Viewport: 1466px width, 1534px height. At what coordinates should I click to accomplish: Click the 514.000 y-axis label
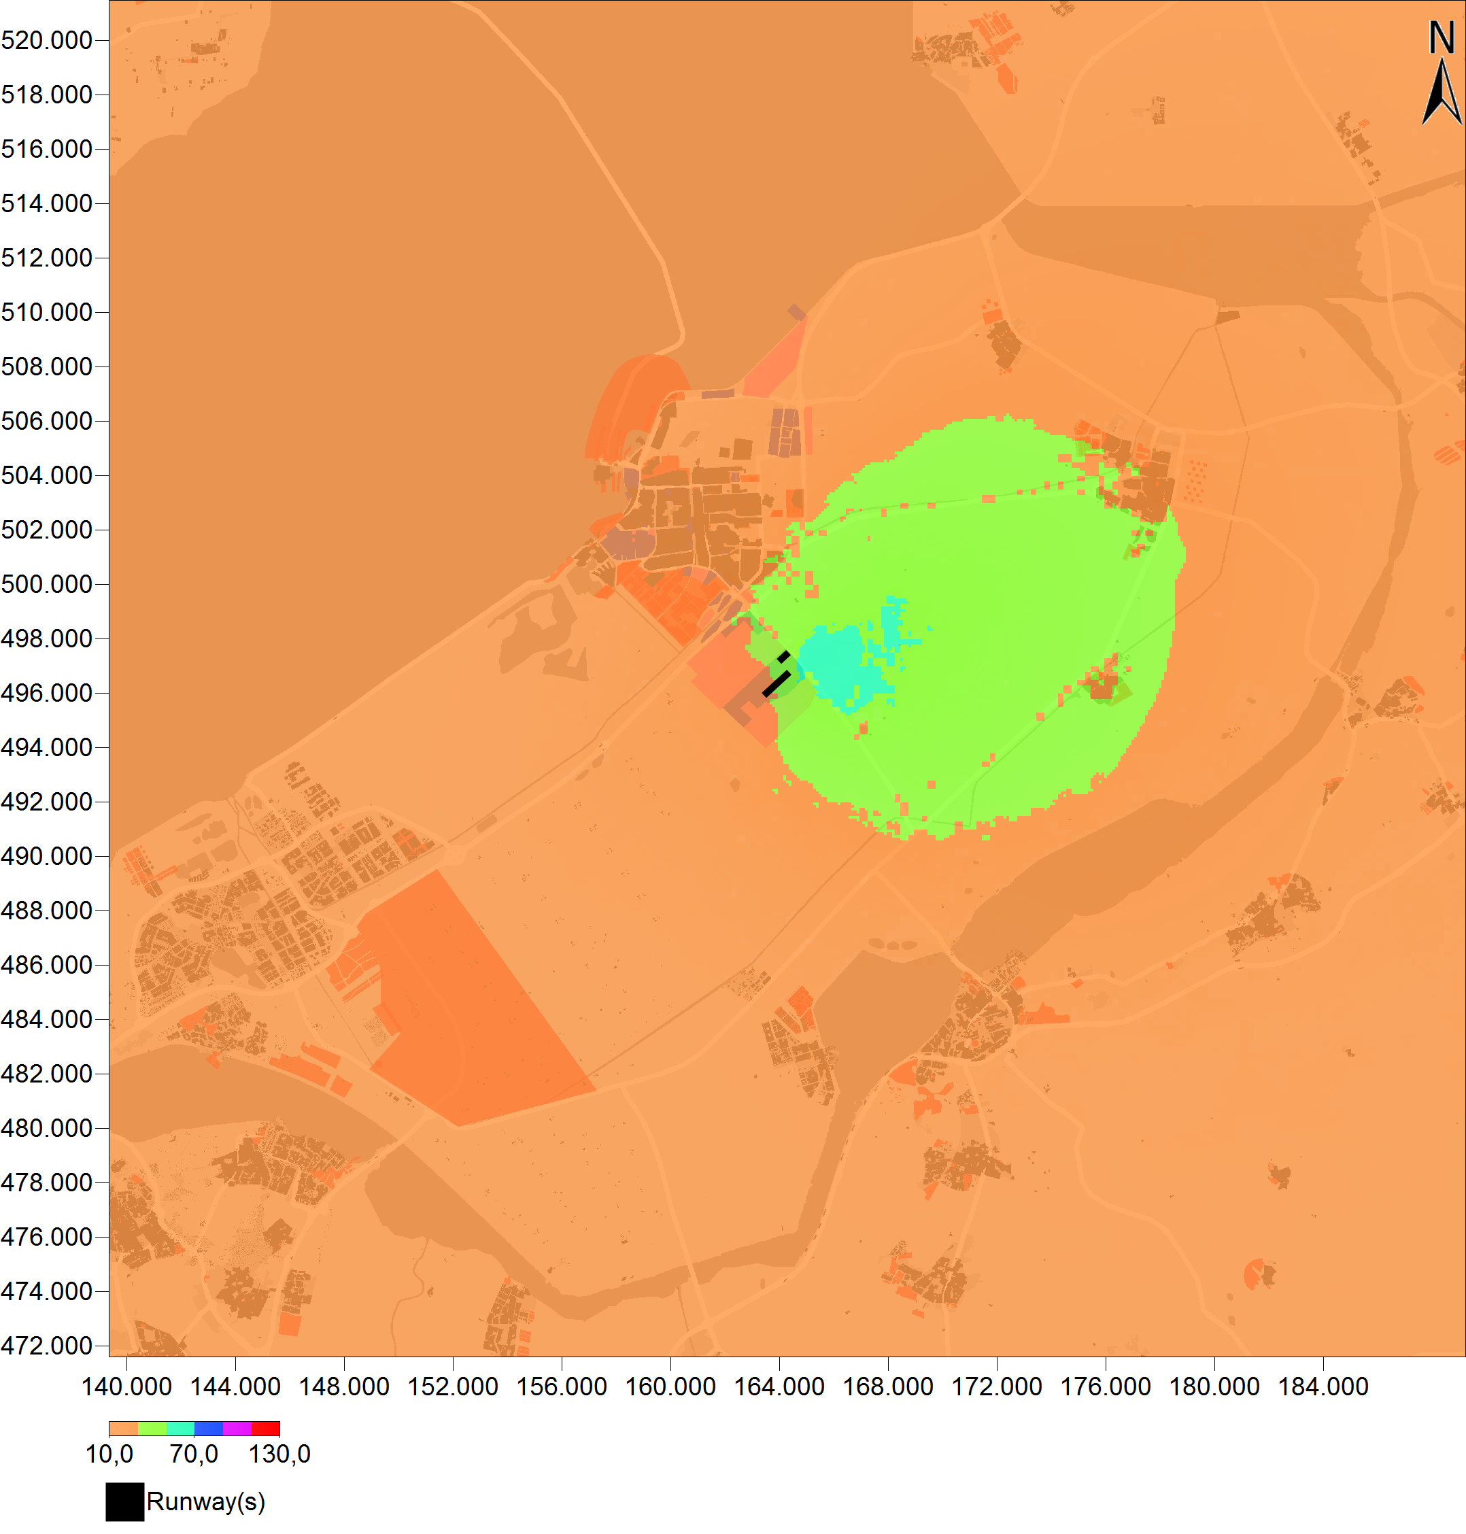point(47,204)
